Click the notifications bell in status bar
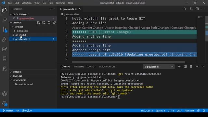This screenshot has height=117, width=208. point(204,110)
